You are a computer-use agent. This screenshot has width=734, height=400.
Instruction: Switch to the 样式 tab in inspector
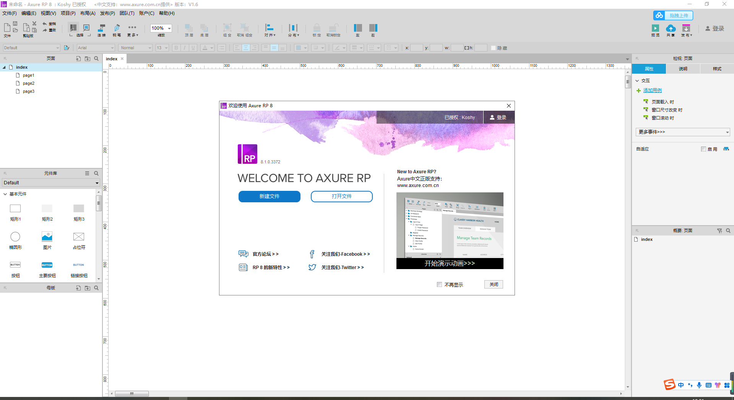coord(716,69)
